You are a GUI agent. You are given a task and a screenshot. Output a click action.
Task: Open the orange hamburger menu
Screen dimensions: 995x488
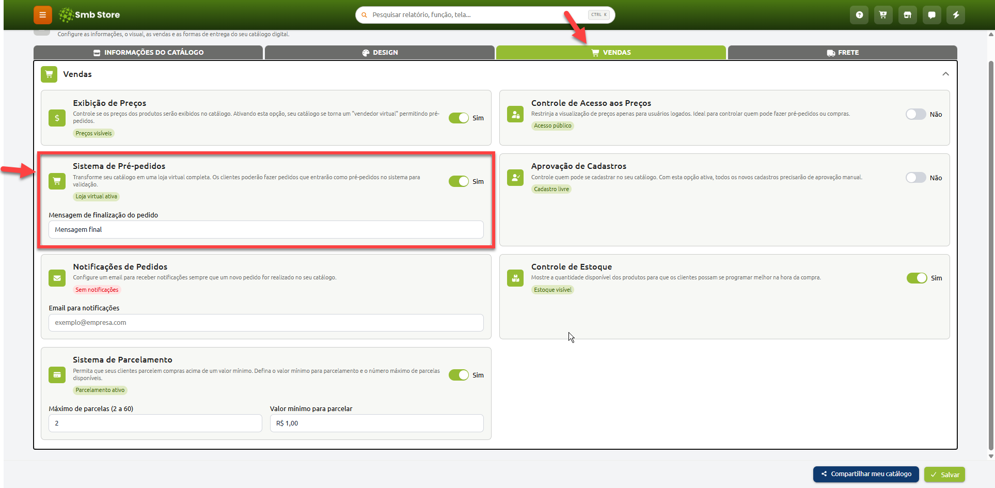(43, 15)
